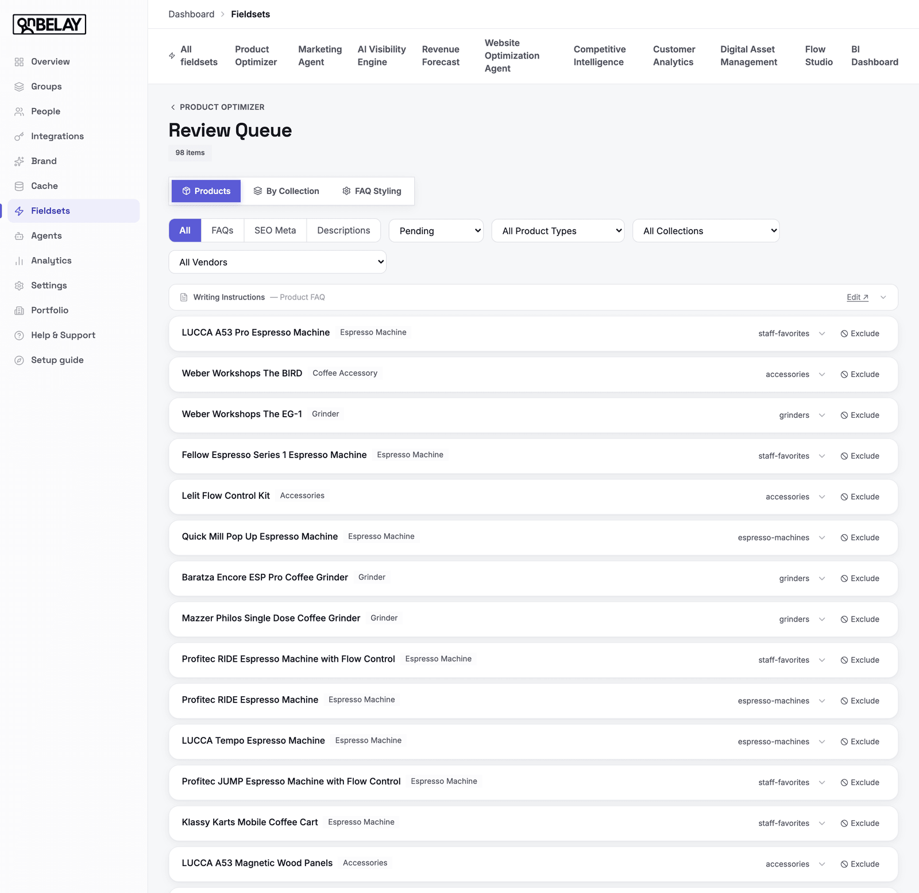Switch to the FAQ Styling tab
The height and width of the screenshot is (893, 919).
[x=372, y=191]
